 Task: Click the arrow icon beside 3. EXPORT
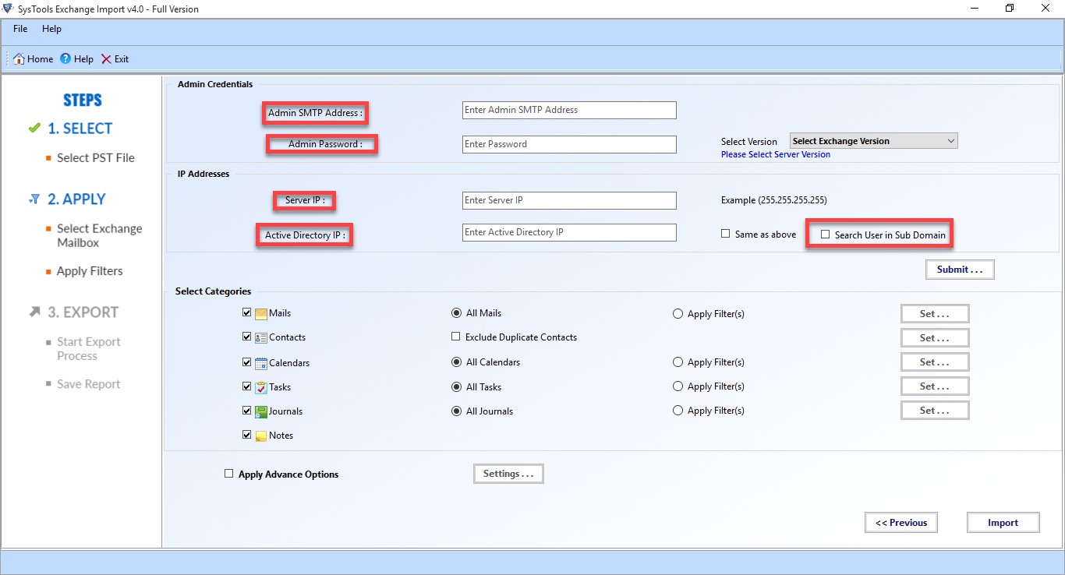pyautogui.click(x=34, y=312)
